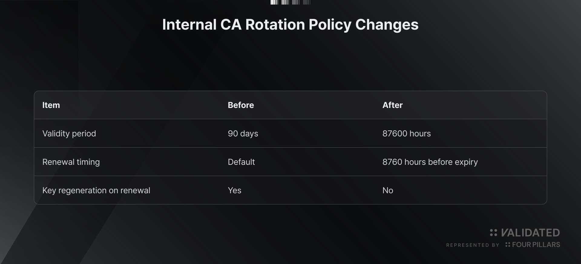Click the After column header
Image resolution: width=581 pixels, height=264 pixels.
[x=392, y=105]
